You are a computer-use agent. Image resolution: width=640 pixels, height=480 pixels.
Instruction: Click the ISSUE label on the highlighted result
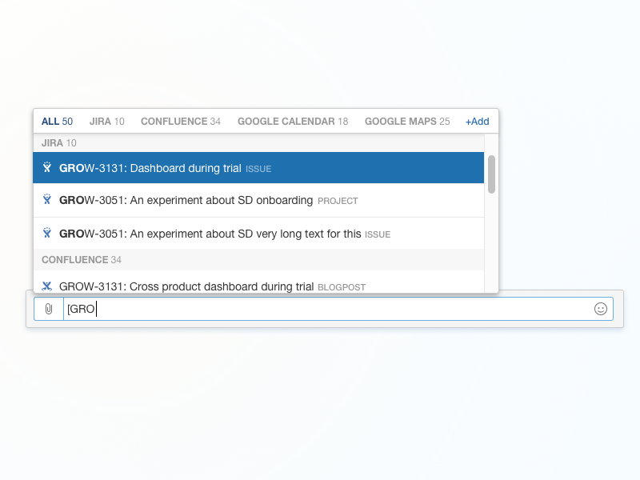pos(259,169)
